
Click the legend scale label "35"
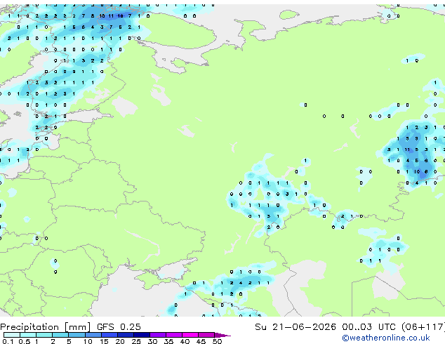tap(168, 341)
